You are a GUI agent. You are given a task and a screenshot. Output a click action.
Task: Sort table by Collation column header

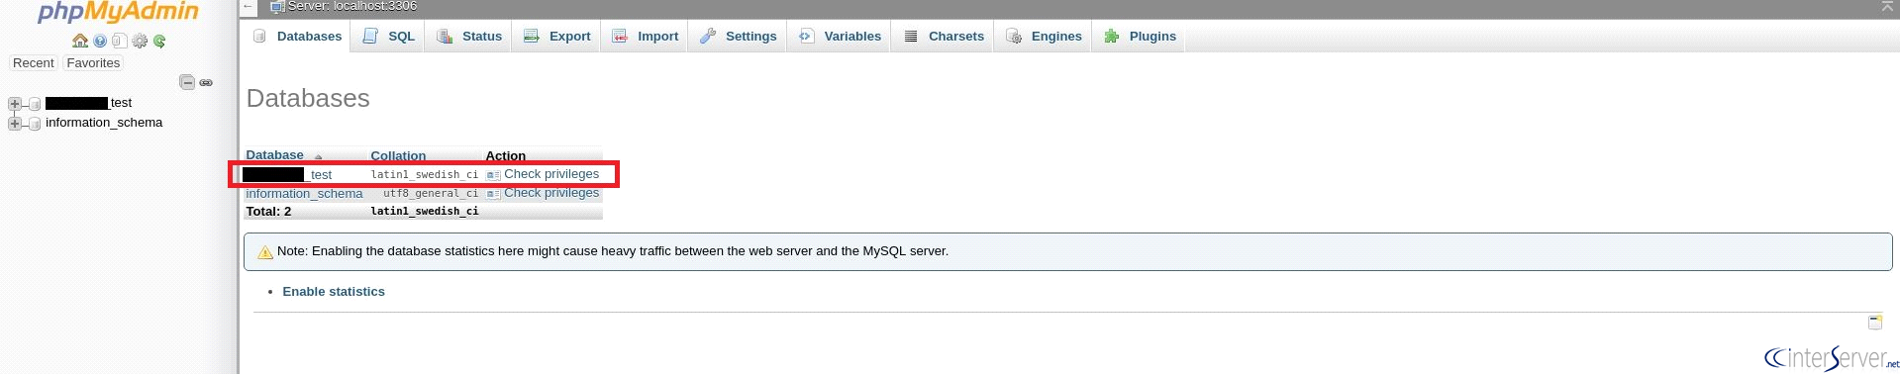[x=398, y=156]
